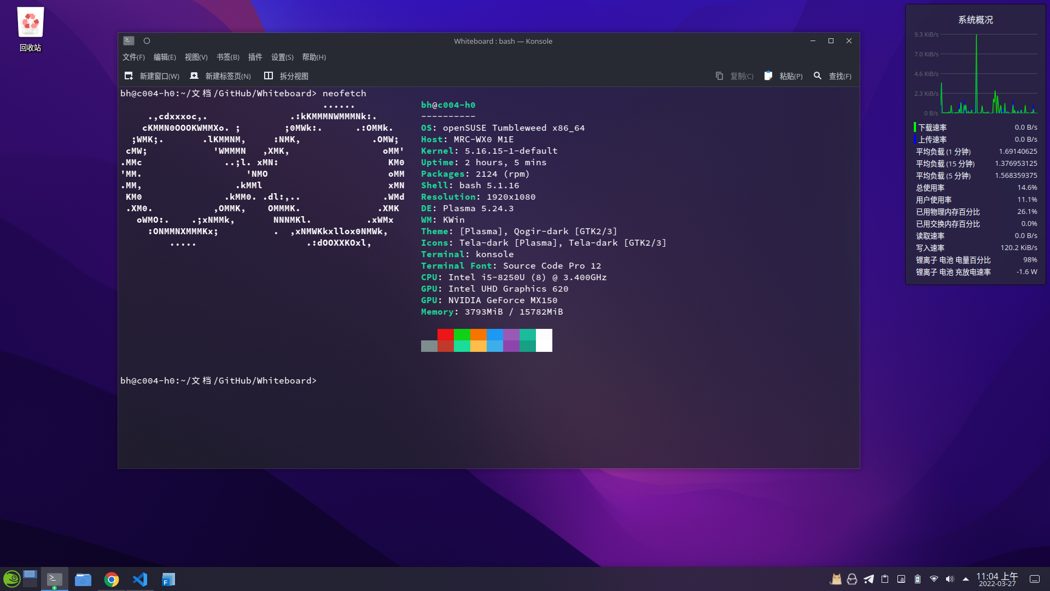The image size is (1050, 591).
Task: Click the show desktop button
Action: 1035,579
